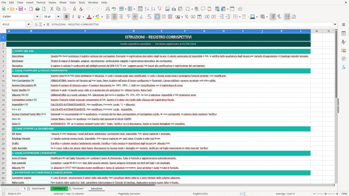This screenshot has width=349, height=196.
Task: Click the Formula equals sign button
Action: (48, 25)
